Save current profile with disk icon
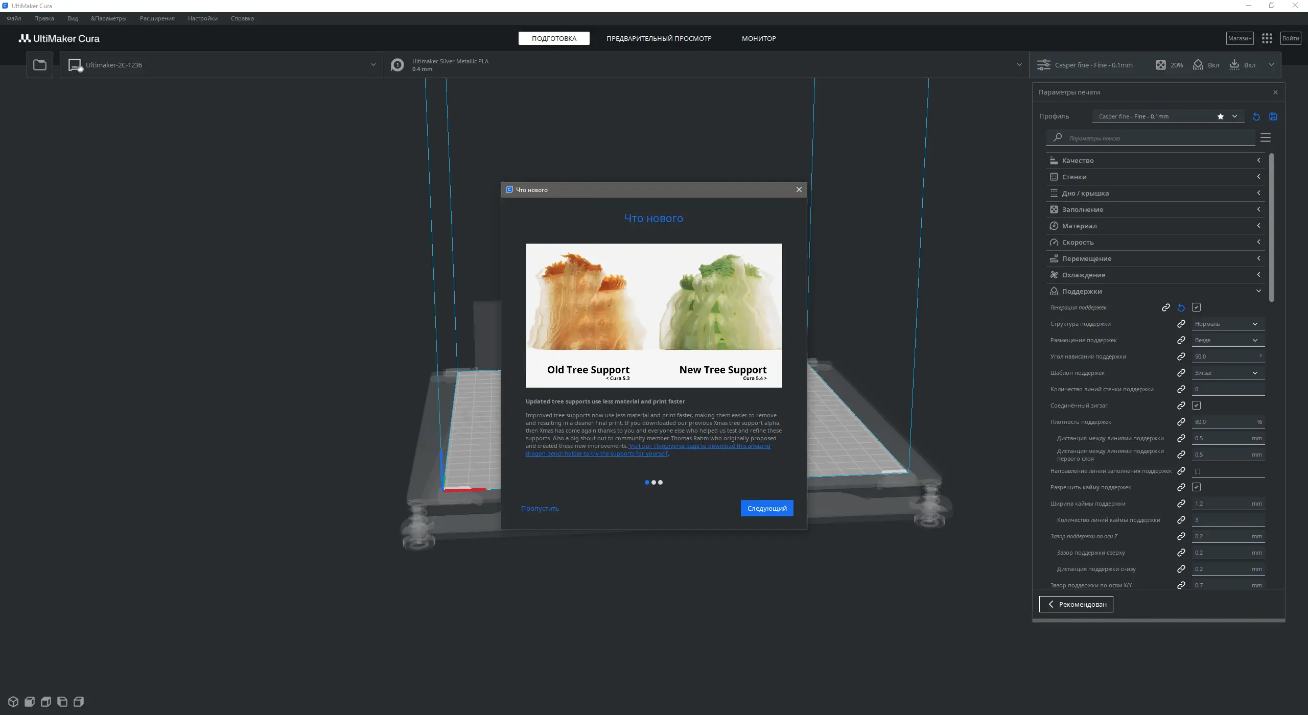 tap(1273, 116)
